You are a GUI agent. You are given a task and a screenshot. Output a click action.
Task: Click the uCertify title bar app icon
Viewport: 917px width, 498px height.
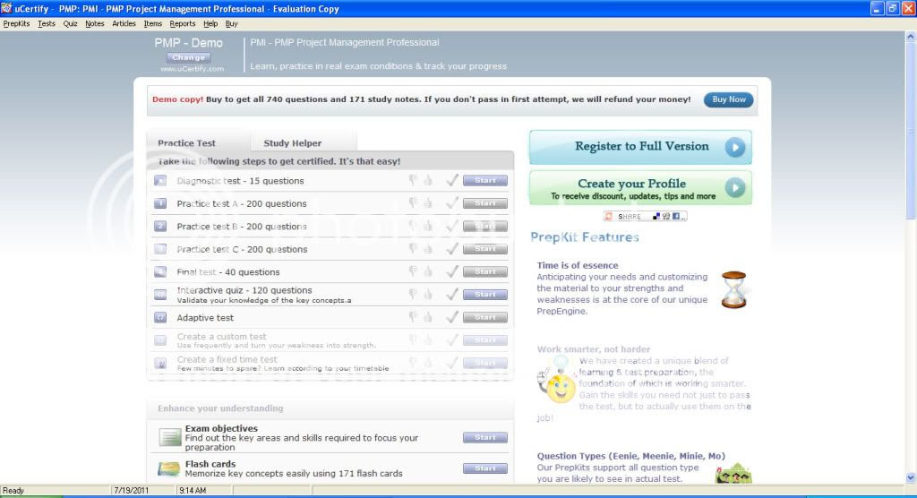6,8
